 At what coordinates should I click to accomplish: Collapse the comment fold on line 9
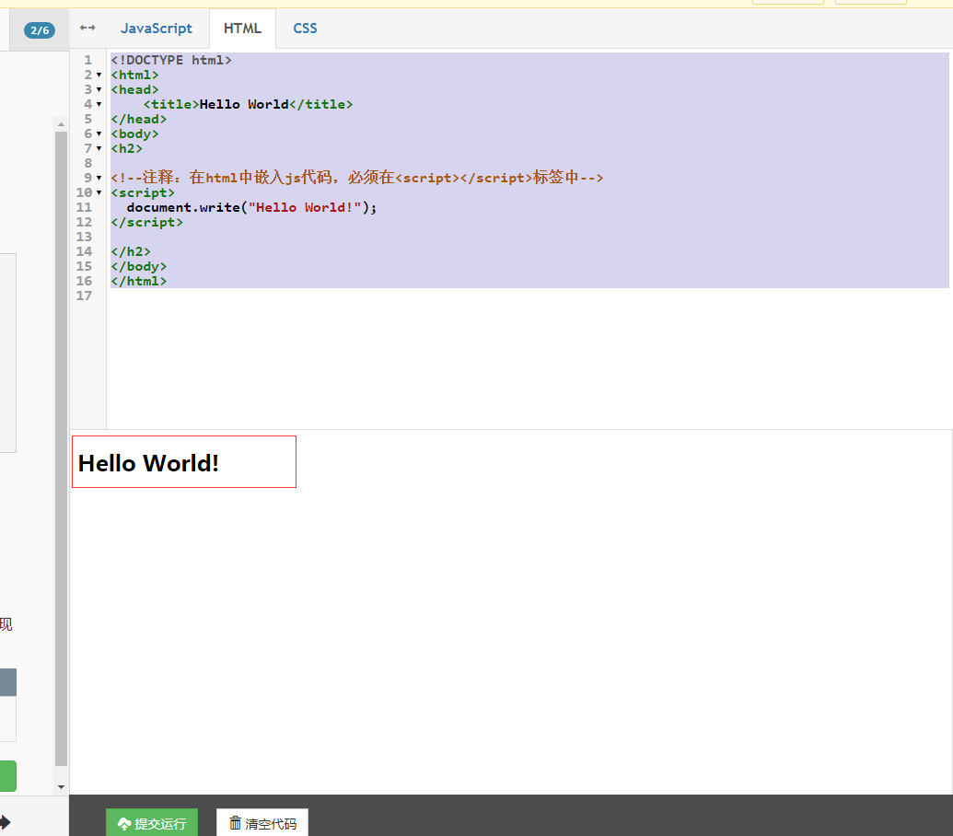coord(99,178)
